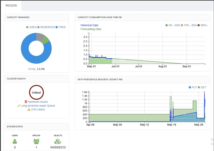Click the Sep 01 axis label
Viewport: 214px width, 151px height.
187,66
